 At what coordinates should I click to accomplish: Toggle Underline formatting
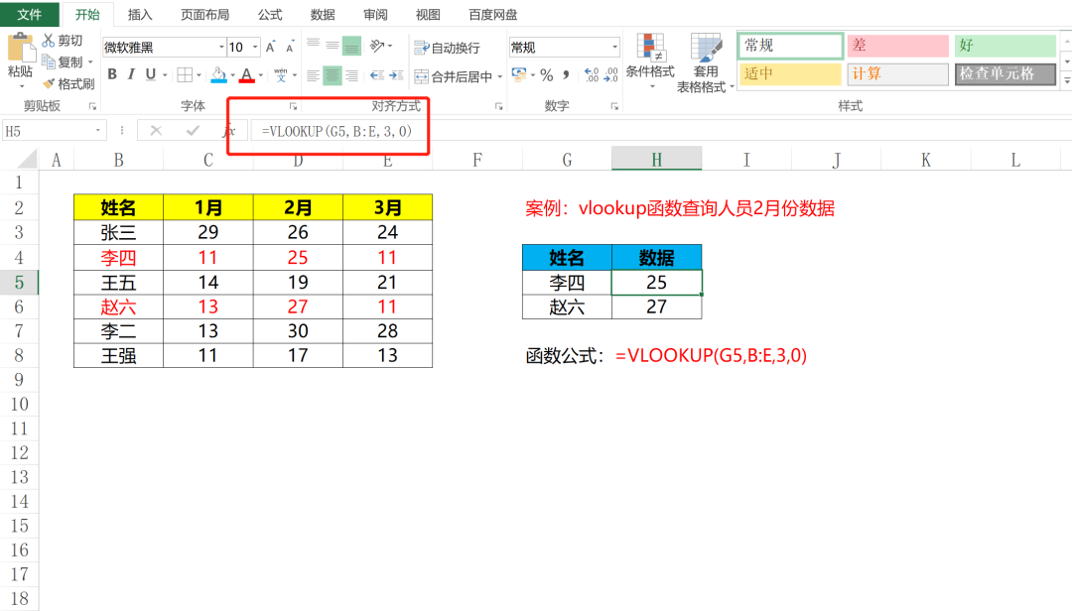click(x=151, y=74)
